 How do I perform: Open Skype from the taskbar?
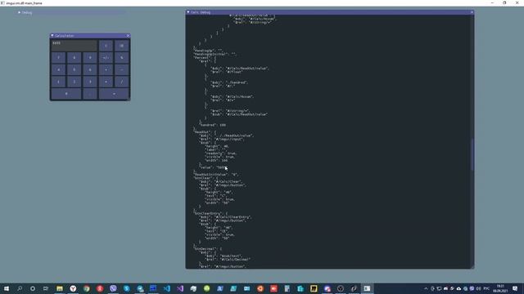click(126, 288)
